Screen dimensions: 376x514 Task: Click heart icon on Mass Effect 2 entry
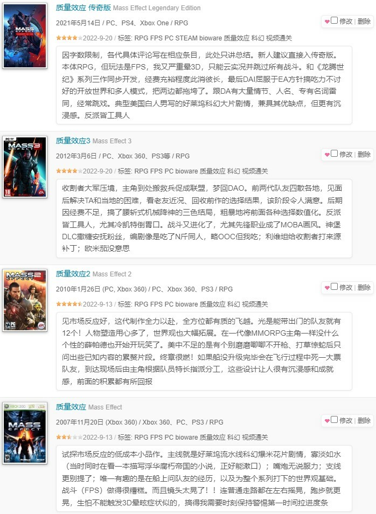[x=327, y=288]
